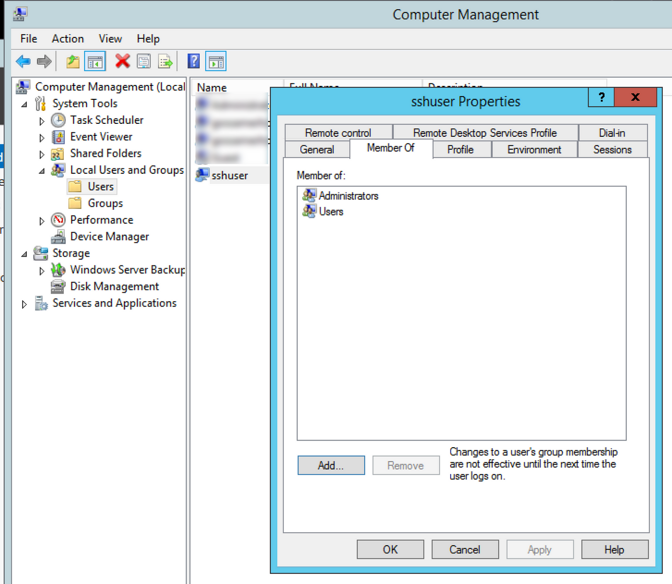Switch to the General tab
Viewport: 672px width, 584px height.
pos(317,149)
